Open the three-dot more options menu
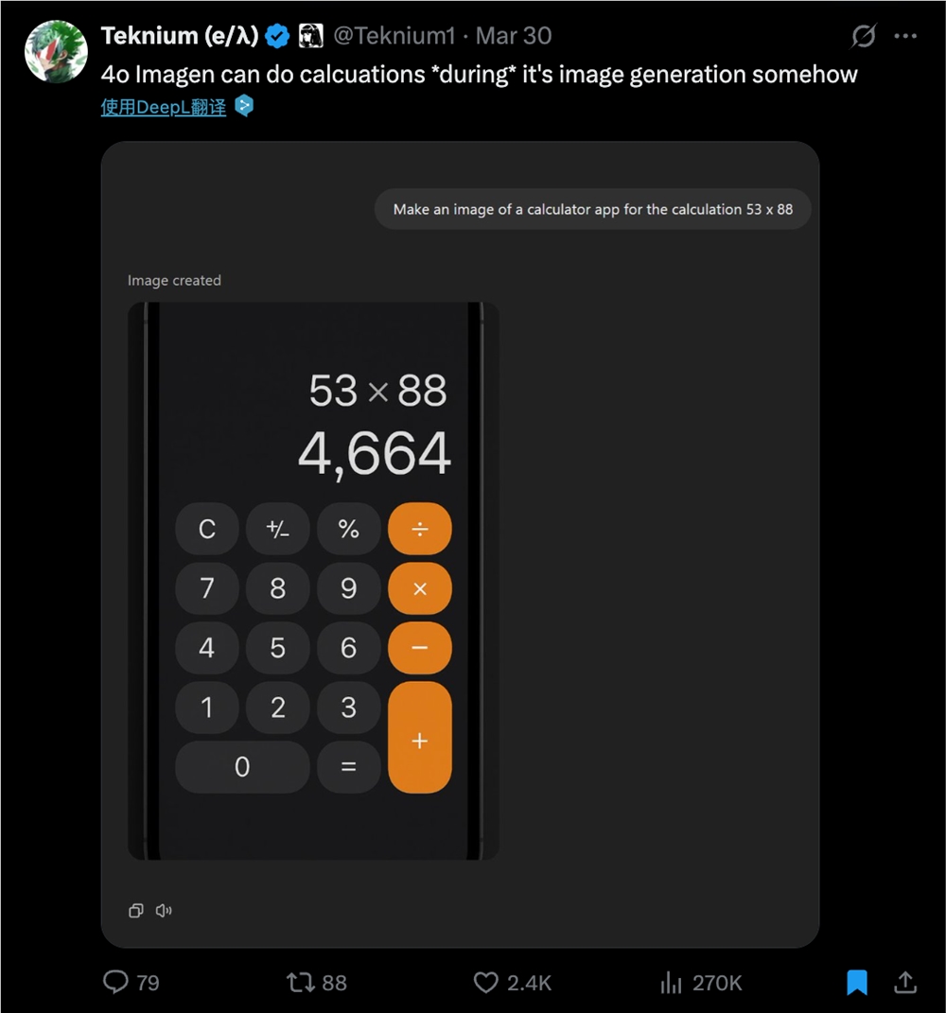 point(905,36)
